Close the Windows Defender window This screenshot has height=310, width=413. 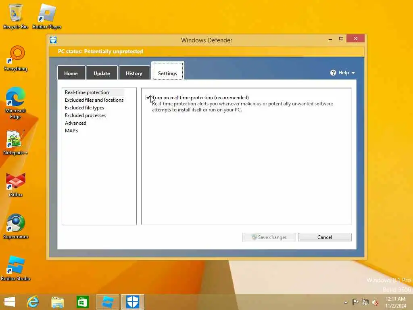coord(356,38)
